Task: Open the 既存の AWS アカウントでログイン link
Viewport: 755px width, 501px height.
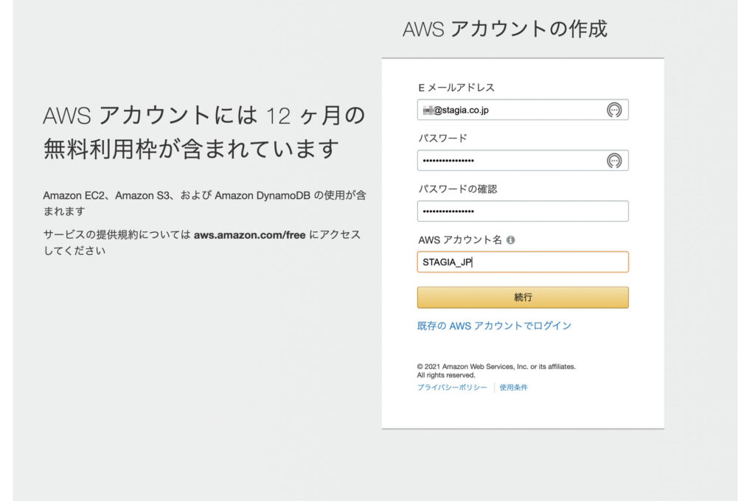Action: (x=494, y=326)
